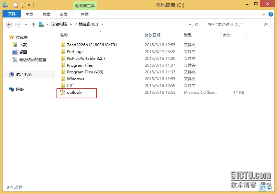Click the Microsoft Office... type cell

click(200, 92)
